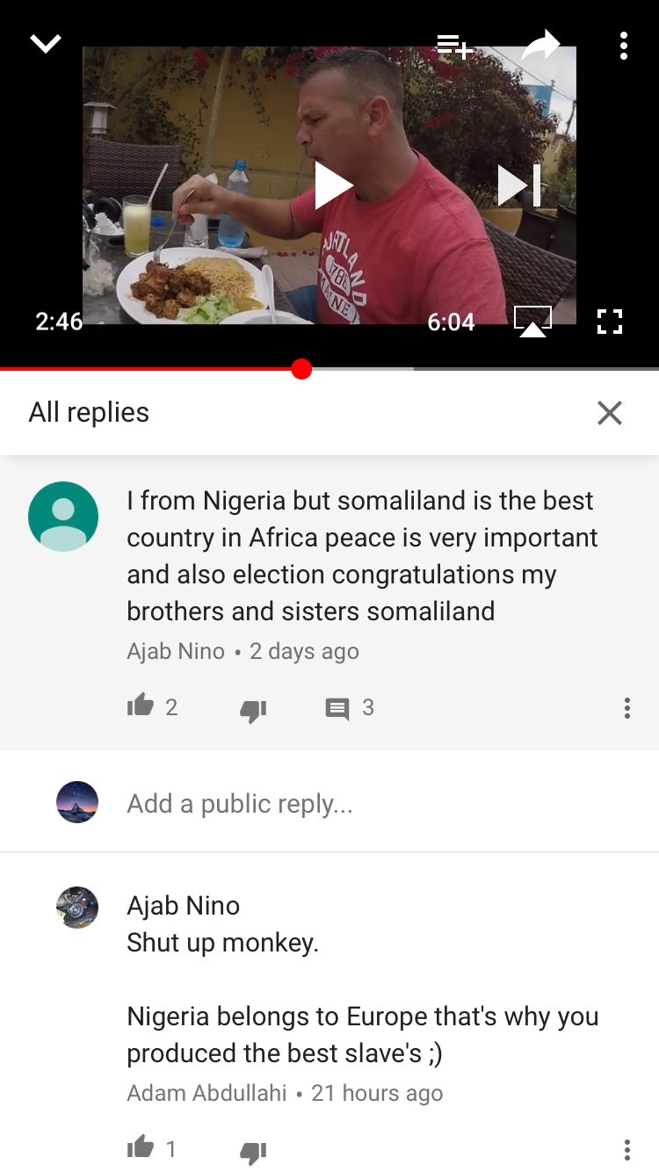This screenshot has width=659, height=1172.
Task: Open options menu for top comment
Action: pos(626,708)
